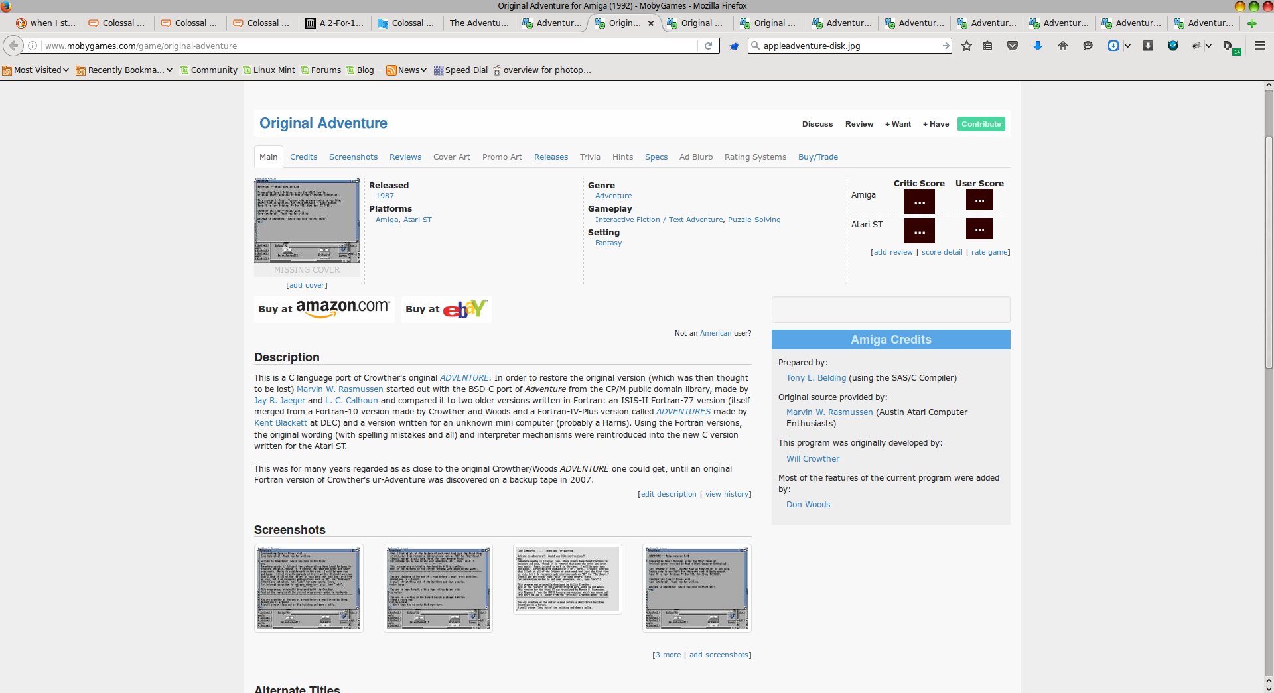Click the Buy at Amazon button
Screen dimensions: 1274x693
pos(324,309)
